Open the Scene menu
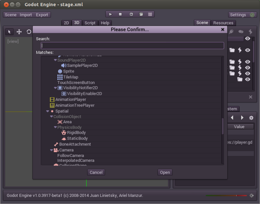This screenshot has height=204, width=260. click(x=11, y=15)
